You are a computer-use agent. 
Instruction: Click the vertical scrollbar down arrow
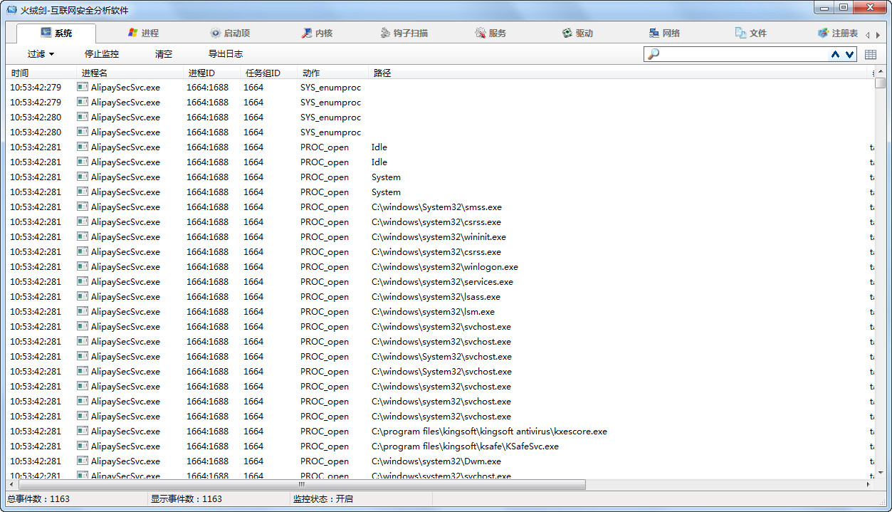881,471
